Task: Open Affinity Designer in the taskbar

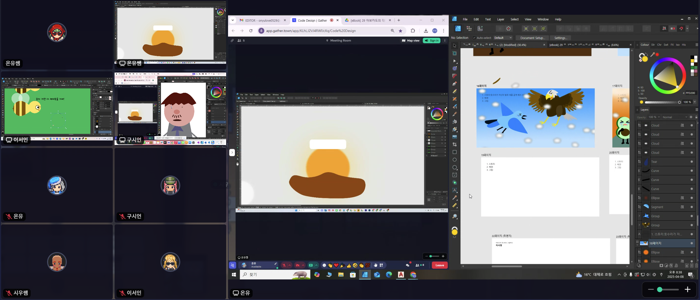Action: tap(365, 275)
